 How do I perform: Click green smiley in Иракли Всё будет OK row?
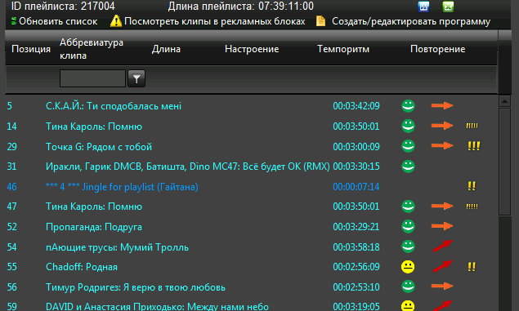tap(408, 167)
